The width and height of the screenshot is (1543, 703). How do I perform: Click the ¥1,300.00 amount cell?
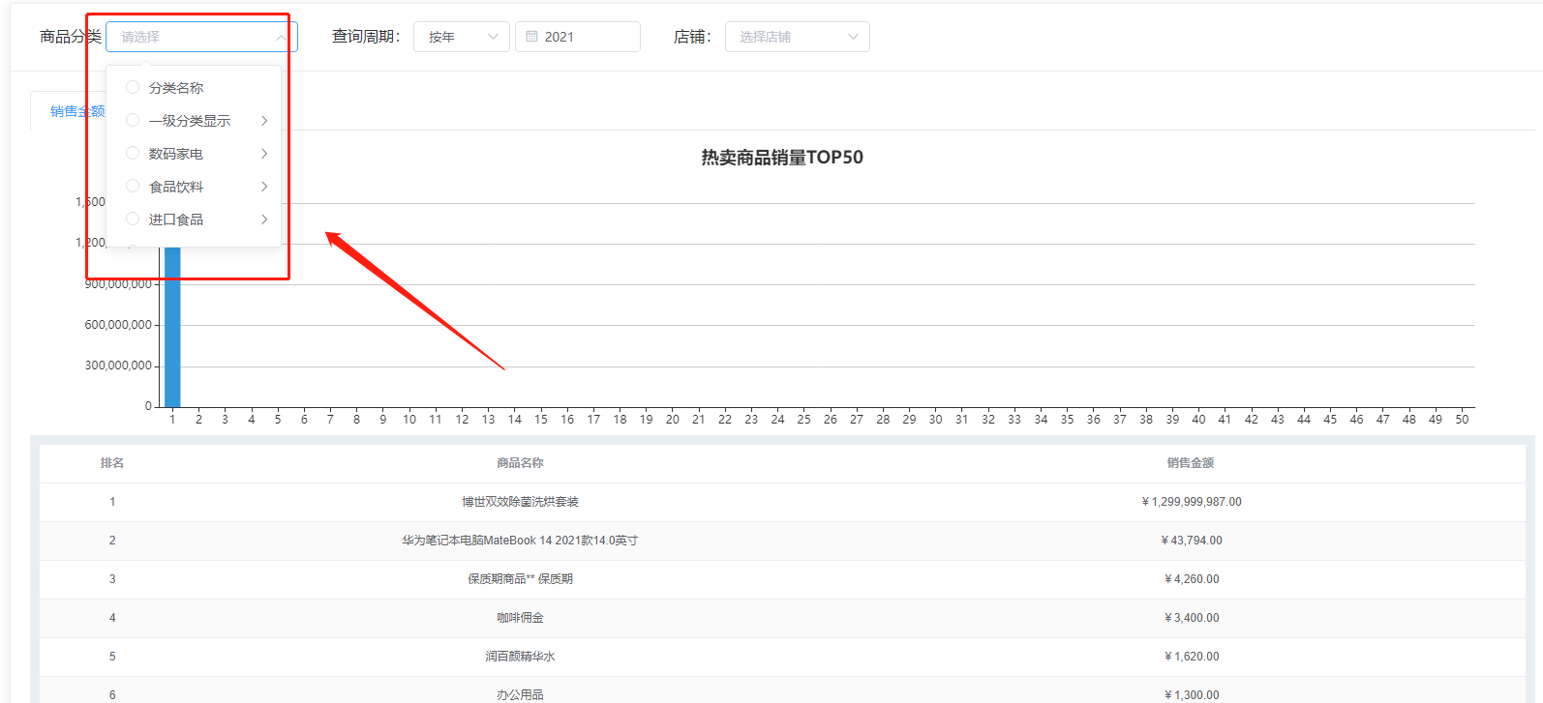pos(1192,695)
